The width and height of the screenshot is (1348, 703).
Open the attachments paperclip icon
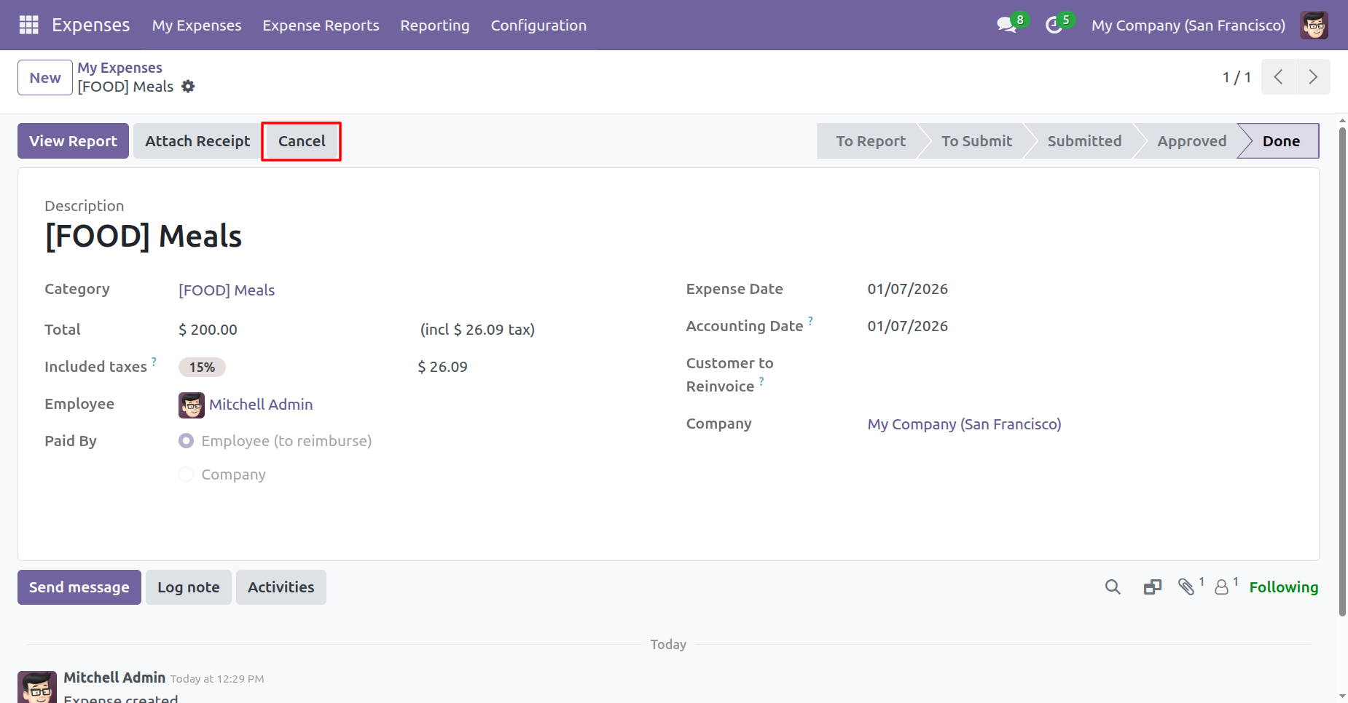click(x=1186, y=587)
